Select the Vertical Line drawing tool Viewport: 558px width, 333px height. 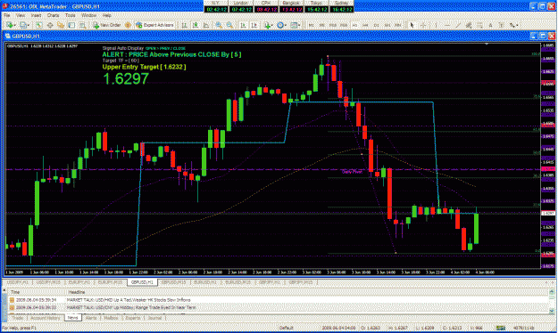tap(436, 25)
